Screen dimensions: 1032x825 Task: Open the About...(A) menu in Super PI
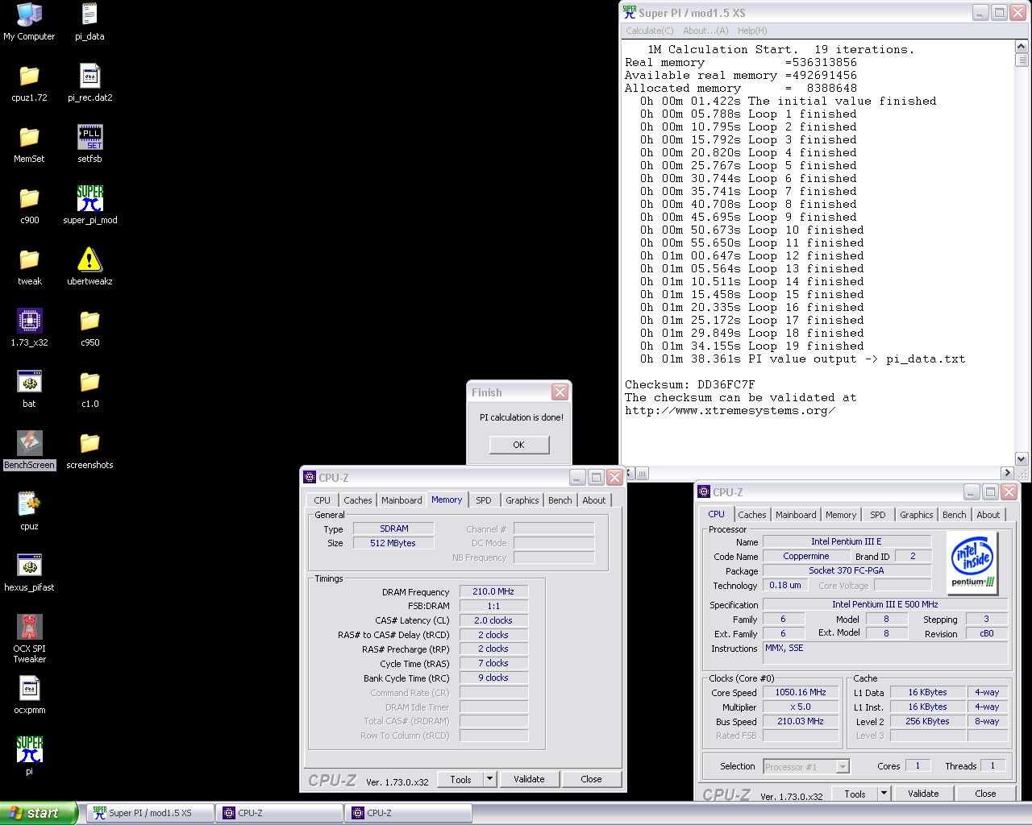tap(705, 31)
